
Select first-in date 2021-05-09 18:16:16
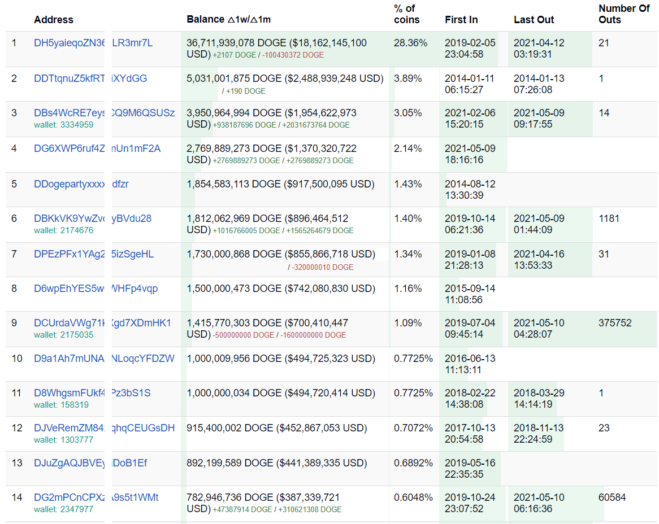(x=470, y=154)
